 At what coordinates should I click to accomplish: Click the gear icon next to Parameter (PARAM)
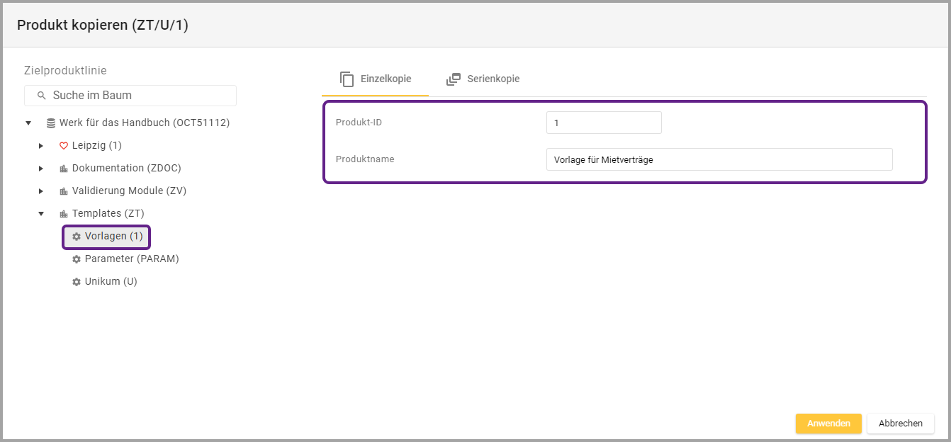pyautogui.click(x=77, y=259)
